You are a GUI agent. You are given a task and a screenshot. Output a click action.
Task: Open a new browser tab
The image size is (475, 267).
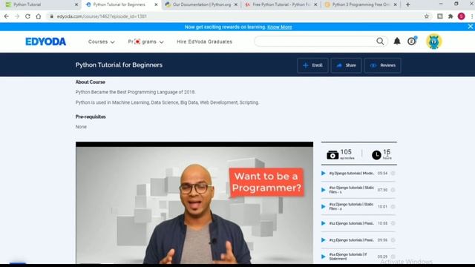tap(407, 4)
